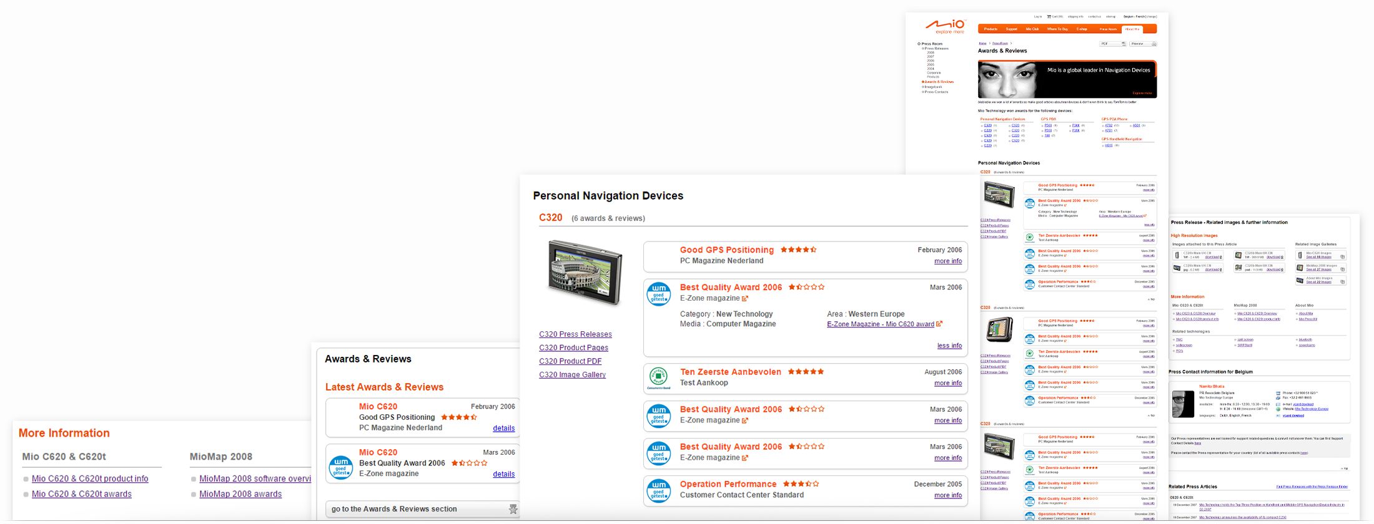Select the Where To Buy tab
Screen dimensions: 1374x524
coord(1057,29)
